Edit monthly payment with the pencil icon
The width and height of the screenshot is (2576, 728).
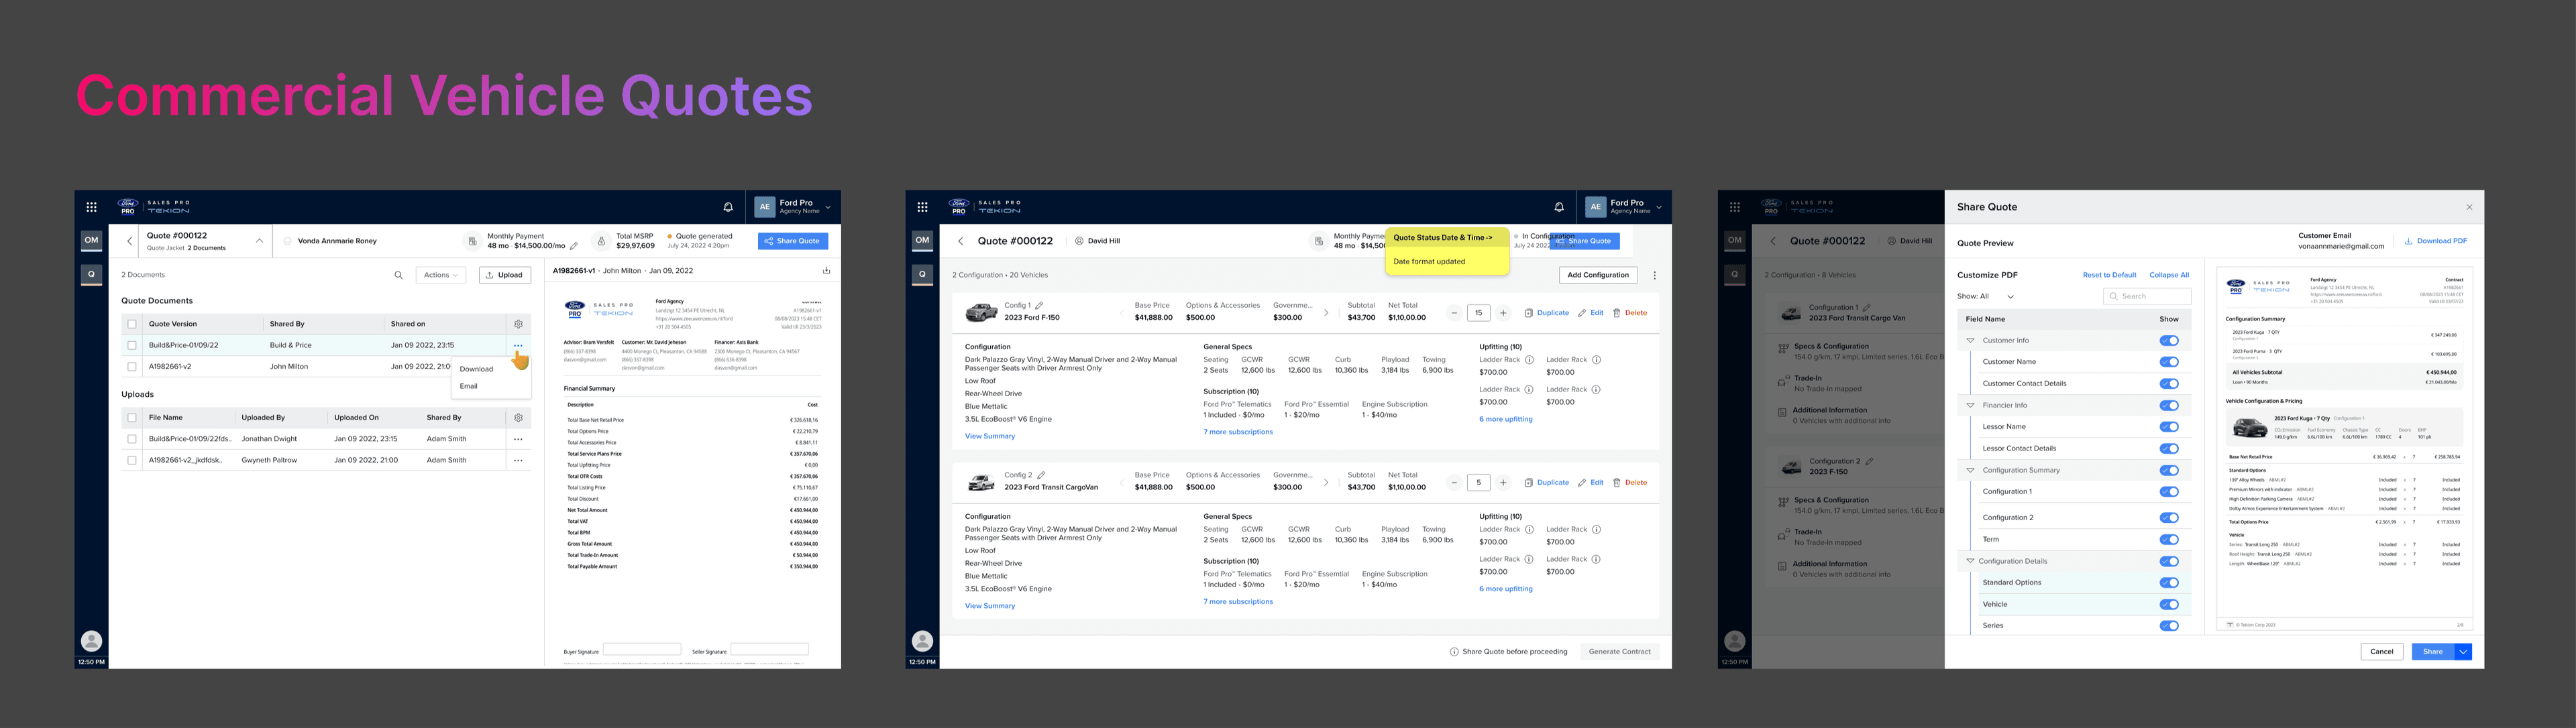pos(574,245)
